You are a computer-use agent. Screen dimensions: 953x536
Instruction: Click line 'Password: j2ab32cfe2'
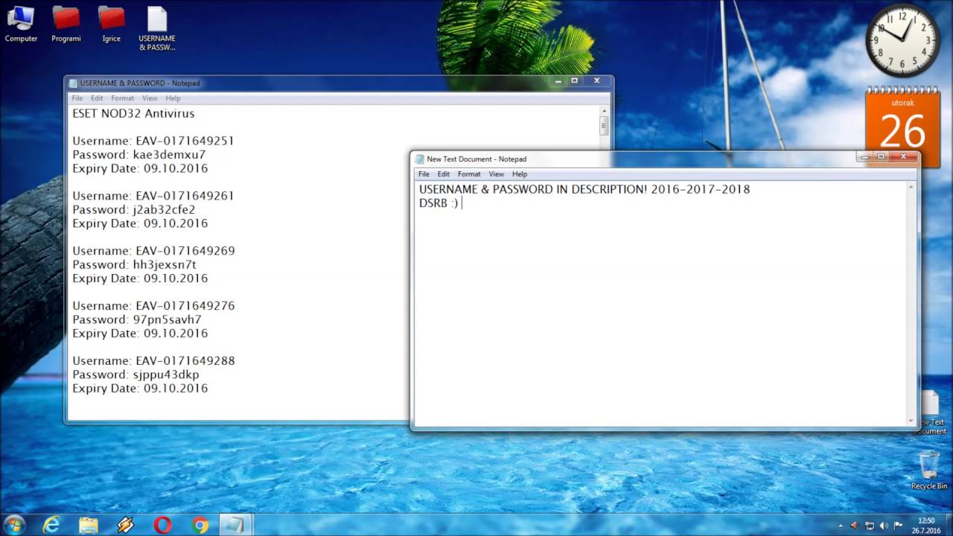(x=133, y=210)
